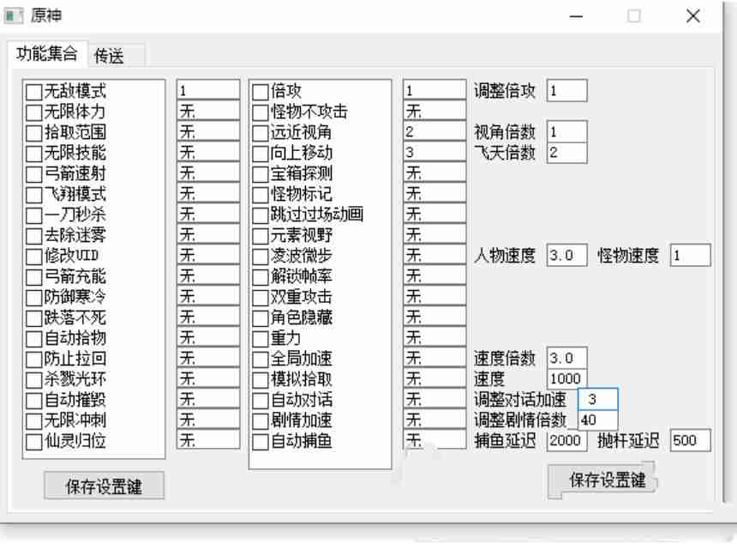
Task: Toggle 剧情加速 checkbox
Action: tap(261, 421)
